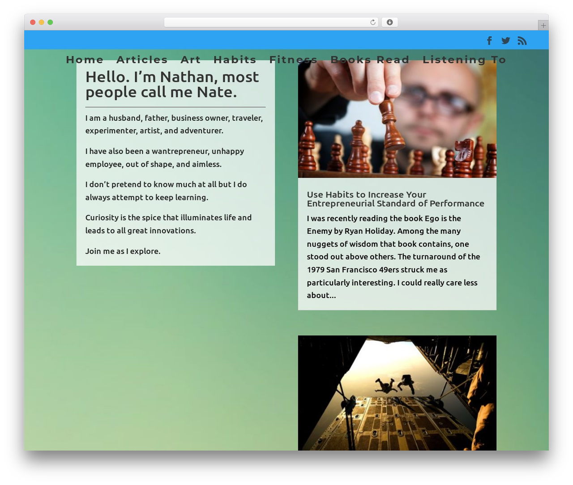Go to the Home menu item
Image resolution: width=573 pixels, height=485 pixels.
pos(85,60)
